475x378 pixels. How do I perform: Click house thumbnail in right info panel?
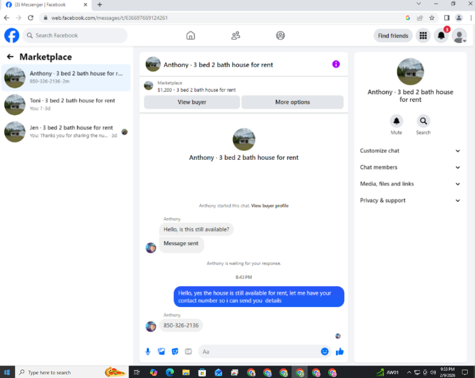click(410, 72)
